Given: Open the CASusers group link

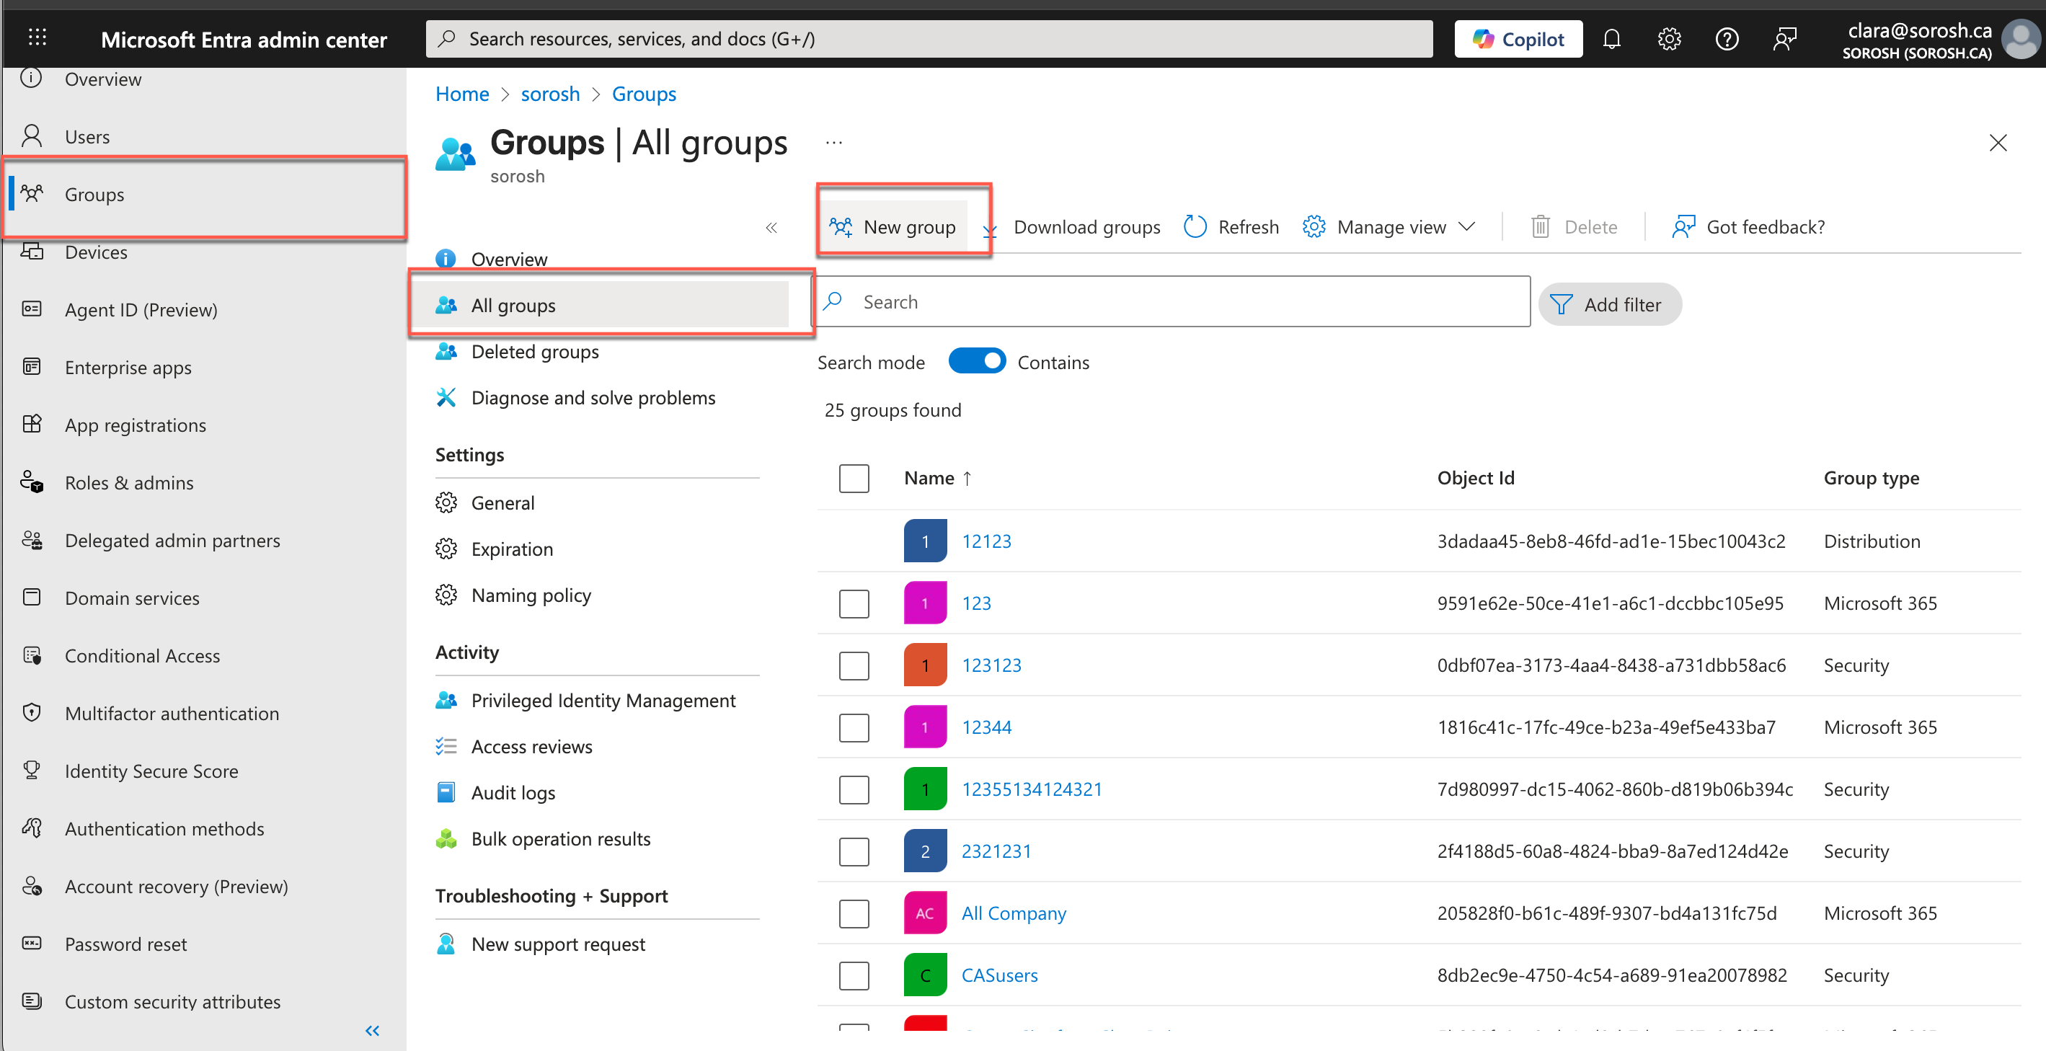Looking at the screenshot, I should coord(999,975).
